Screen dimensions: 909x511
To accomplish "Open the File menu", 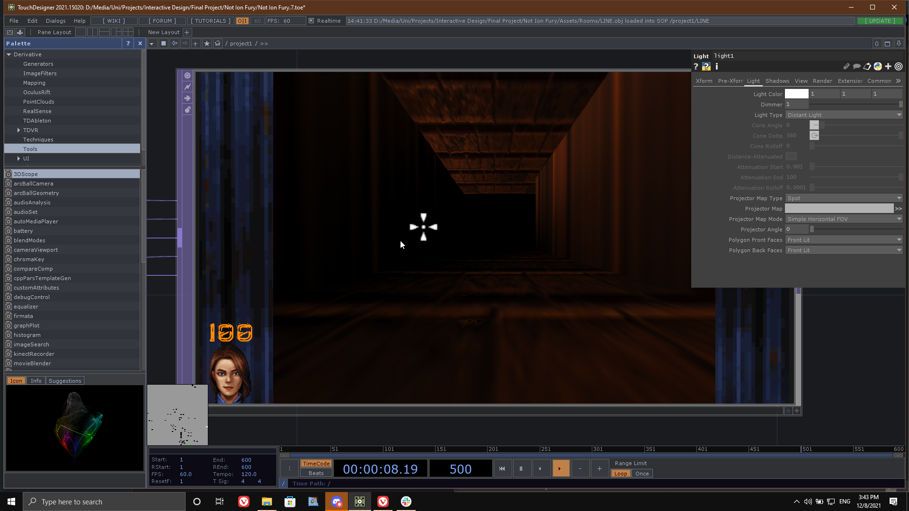I will click(x=14, y=21).
